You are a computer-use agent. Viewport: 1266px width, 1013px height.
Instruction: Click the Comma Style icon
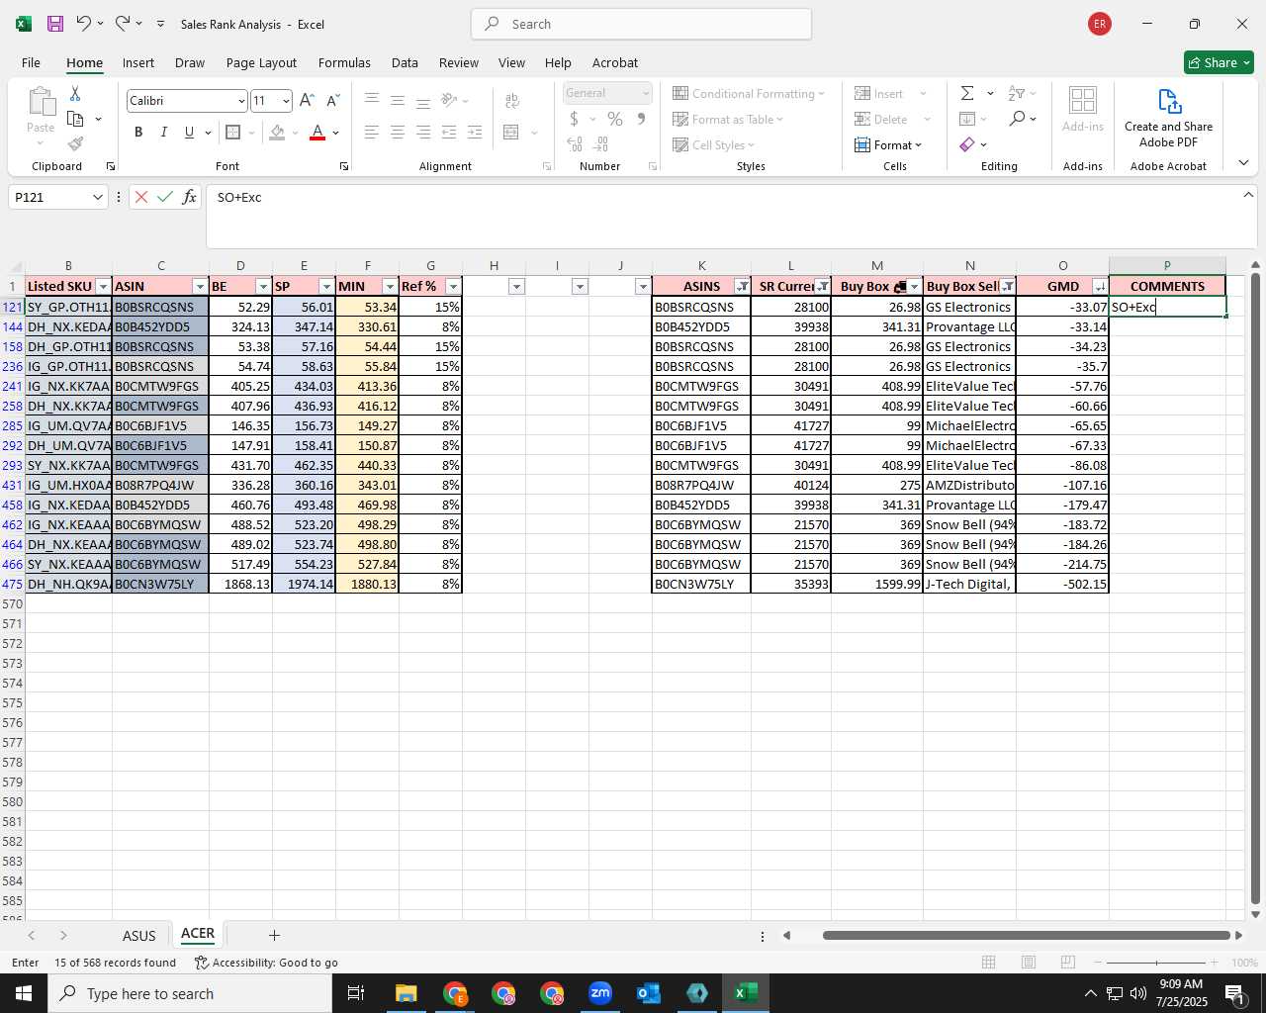click(641, 119)
